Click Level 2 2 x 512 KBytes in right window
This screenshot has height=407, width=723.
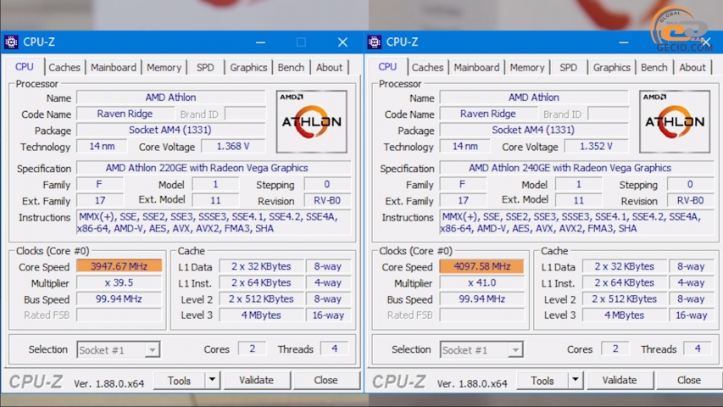[625, 299]
